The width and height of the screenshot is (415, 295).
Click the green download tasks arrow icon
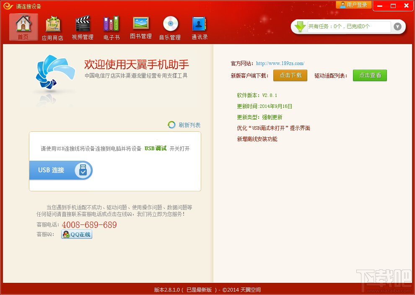(300, 26)
